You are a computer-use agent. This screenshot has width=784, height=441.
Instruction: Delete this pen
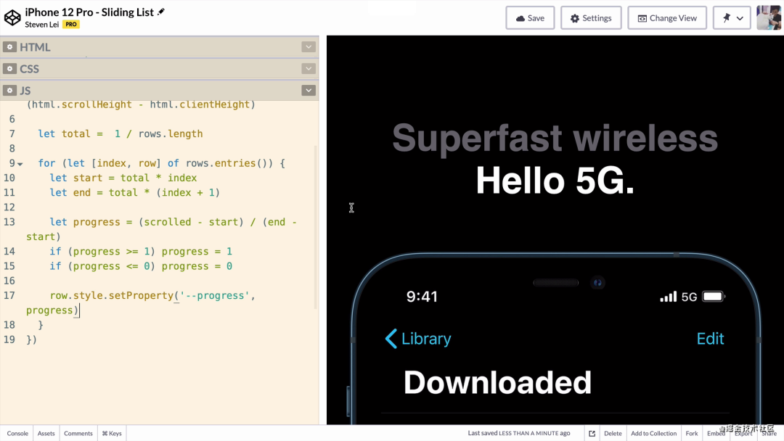(x=613, y=433)
